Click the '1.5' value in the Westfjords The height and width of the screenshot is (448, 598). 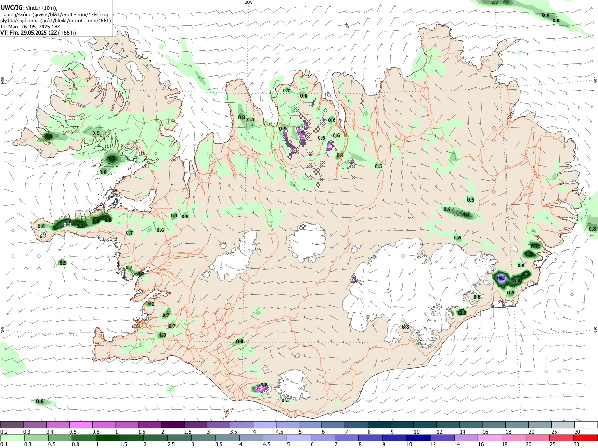point(48,136)
